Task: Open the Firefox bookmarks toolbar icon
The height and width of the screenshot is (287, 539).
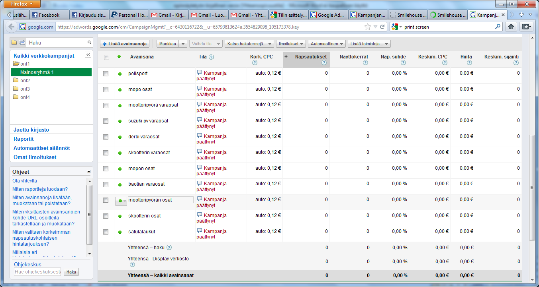Action: pos(527,27)
